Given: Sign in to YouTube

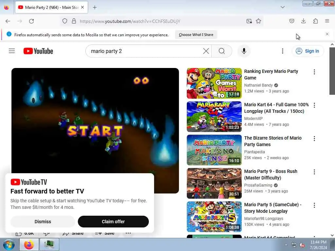Looking at the screenshot, I should pos(308,51).
